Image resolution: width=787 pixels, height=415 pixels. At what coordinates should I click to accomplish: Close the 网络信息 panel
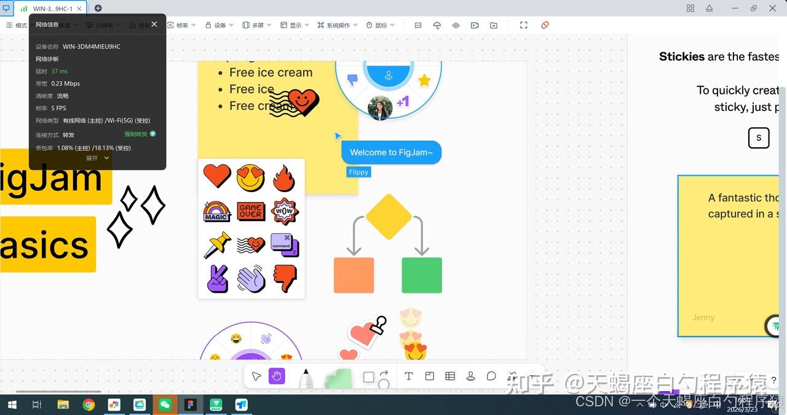154,24
